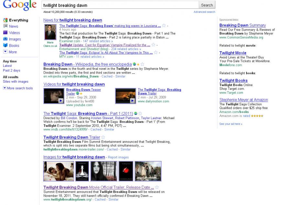Viewport: 284px width, 205px height.
Task: Open the group cast photo image result
Action: tap(148, 171)
